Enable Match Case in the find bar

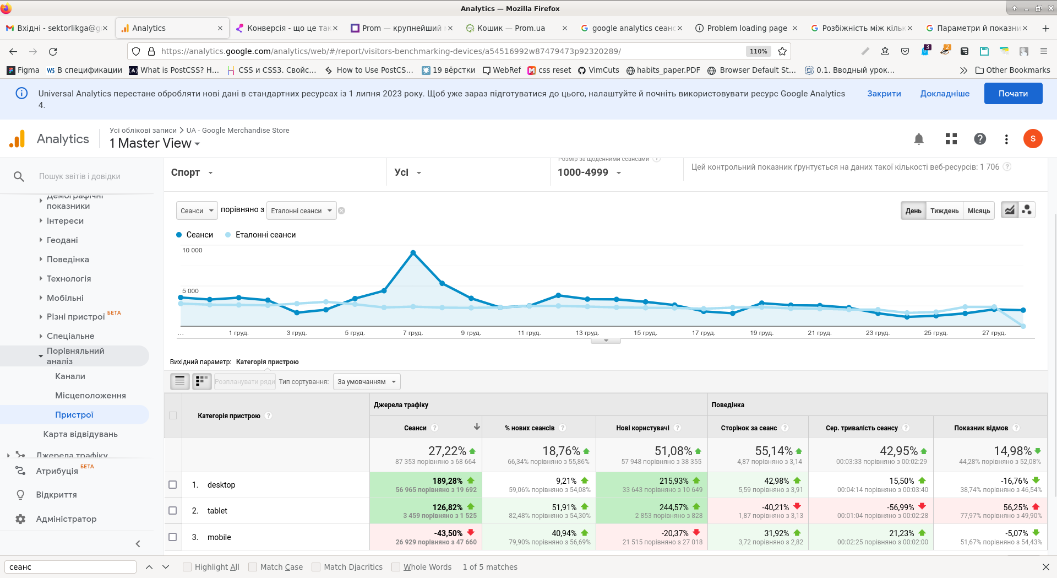coord(253,567)
